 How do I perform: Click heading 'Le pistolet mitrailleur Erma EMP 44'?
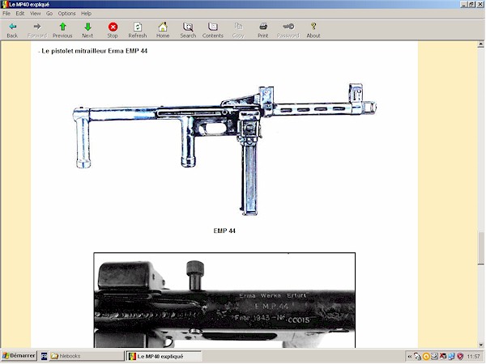94,51
